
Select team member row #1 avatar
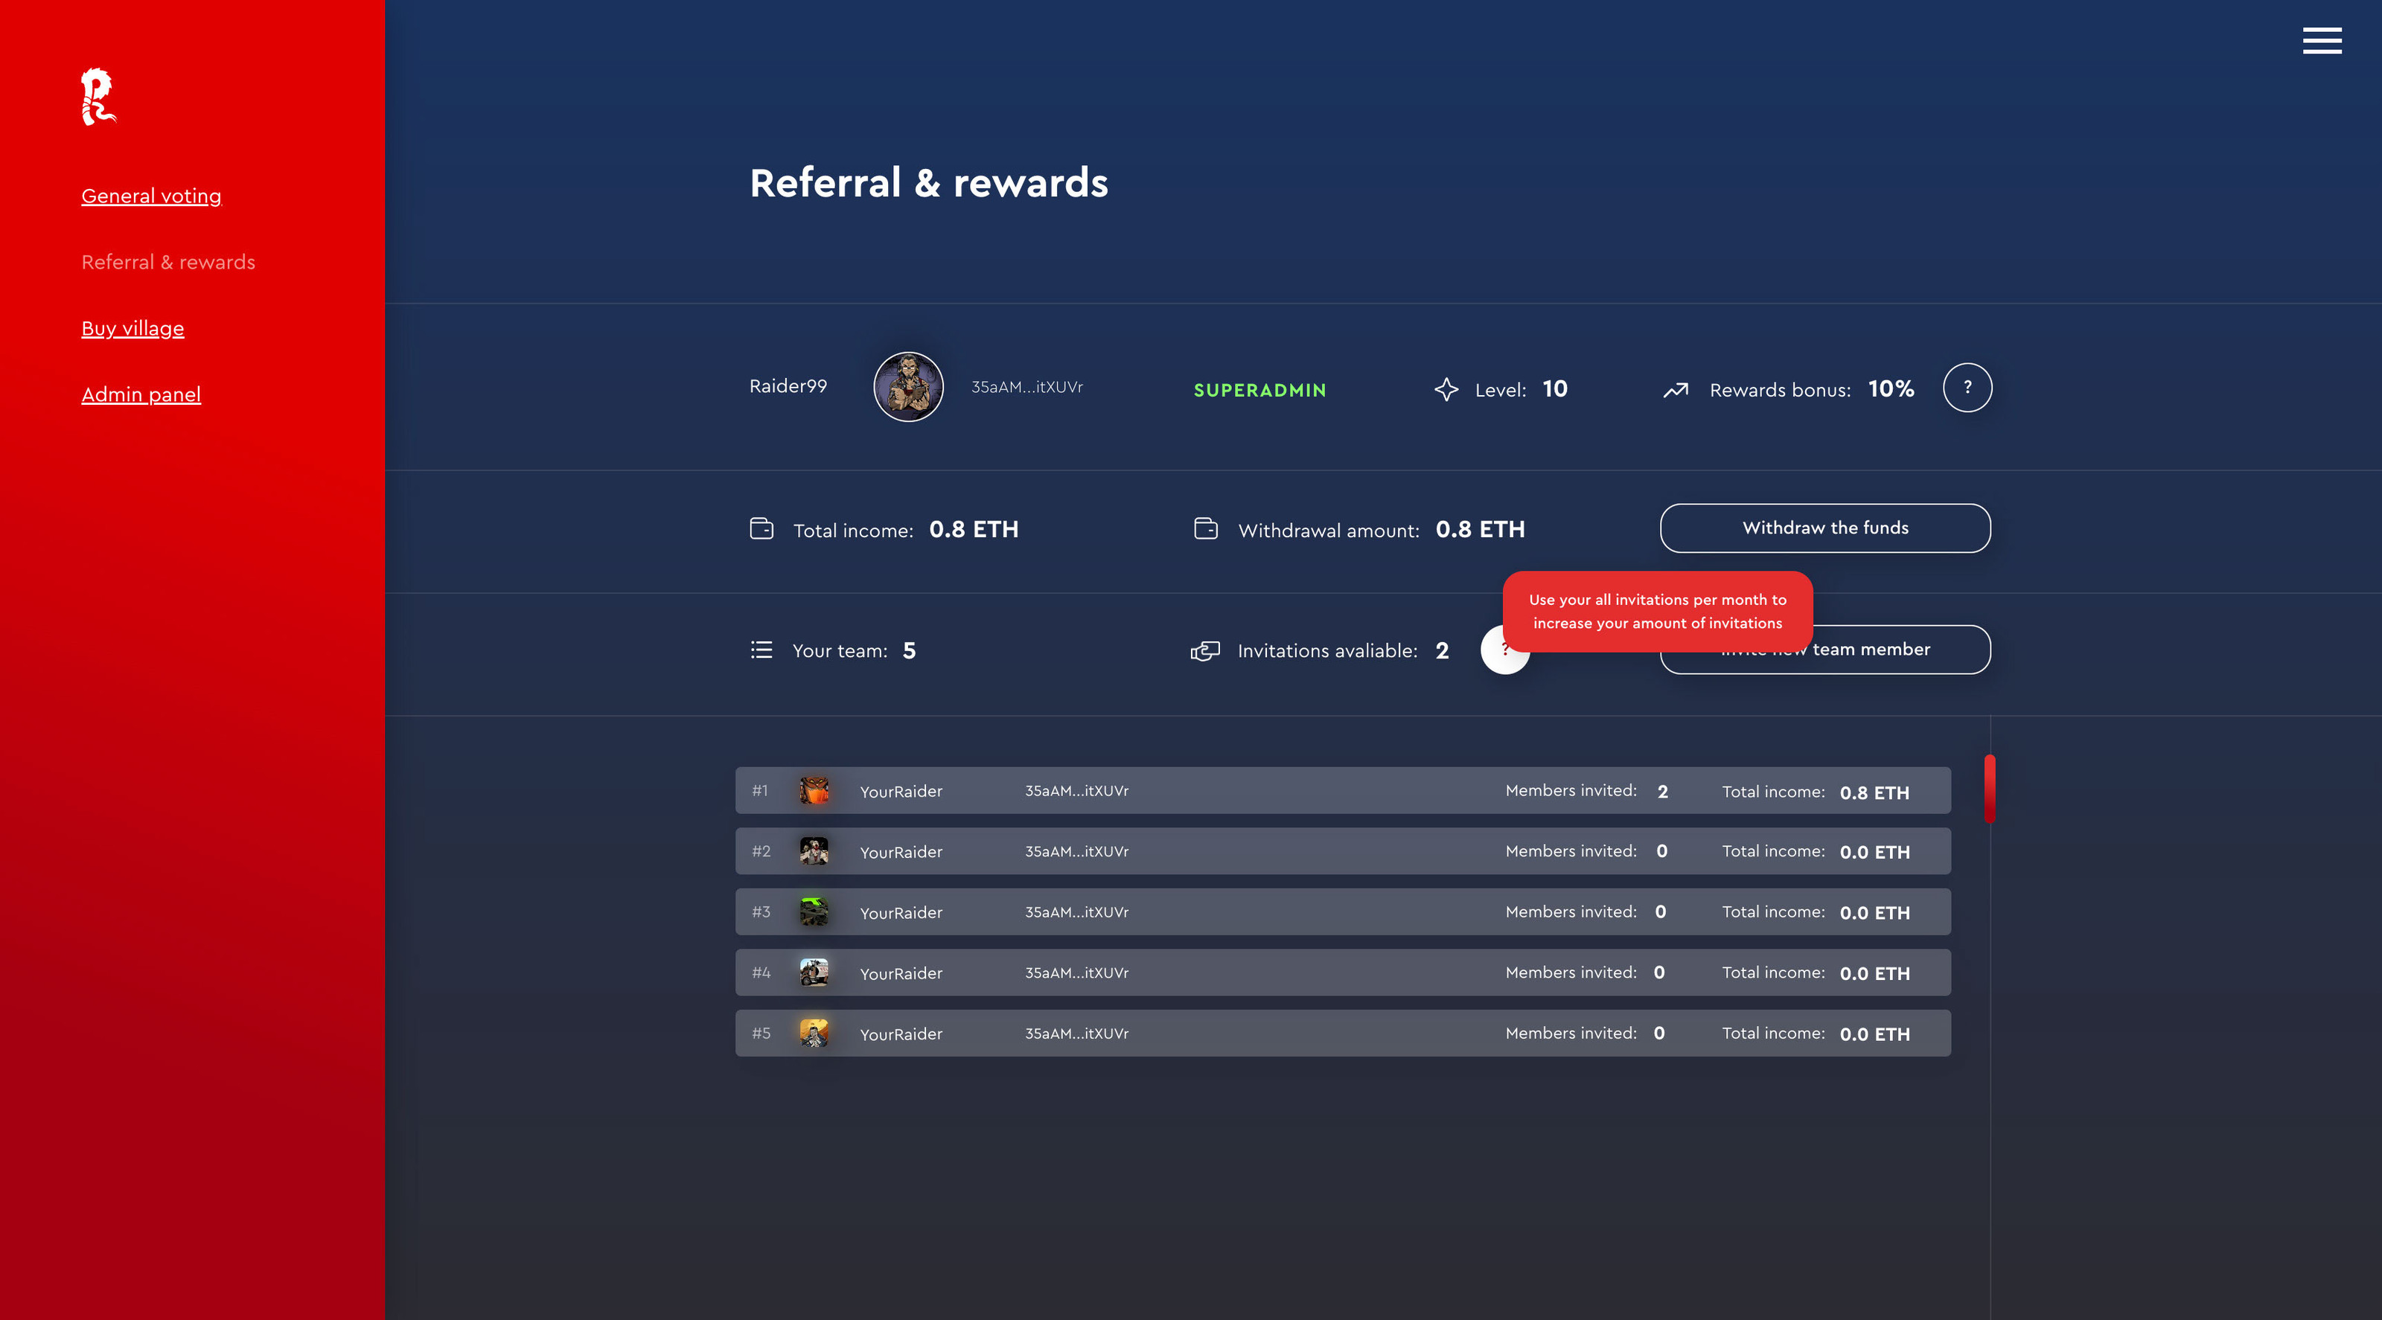coord(814,790)
